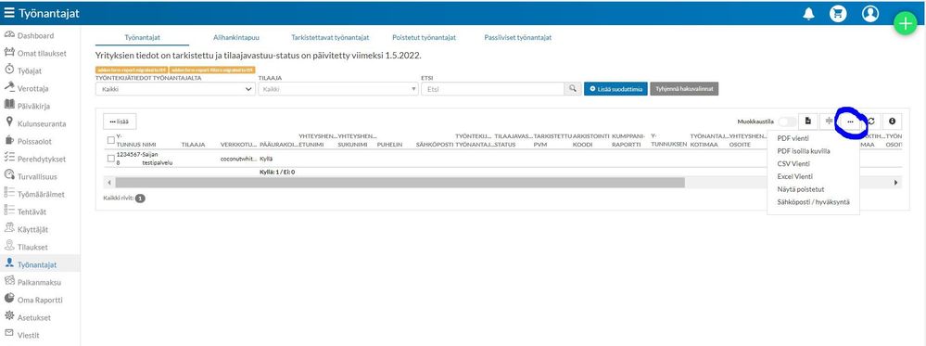Click the NIMI column header
Screen dimensions: 926x346
pyautogui.click(x=149, y=145)
